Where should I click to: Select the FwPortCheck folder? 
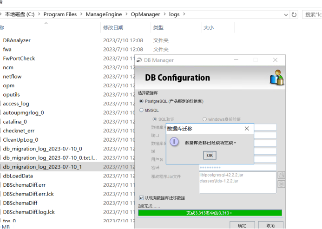coord(19,59)
